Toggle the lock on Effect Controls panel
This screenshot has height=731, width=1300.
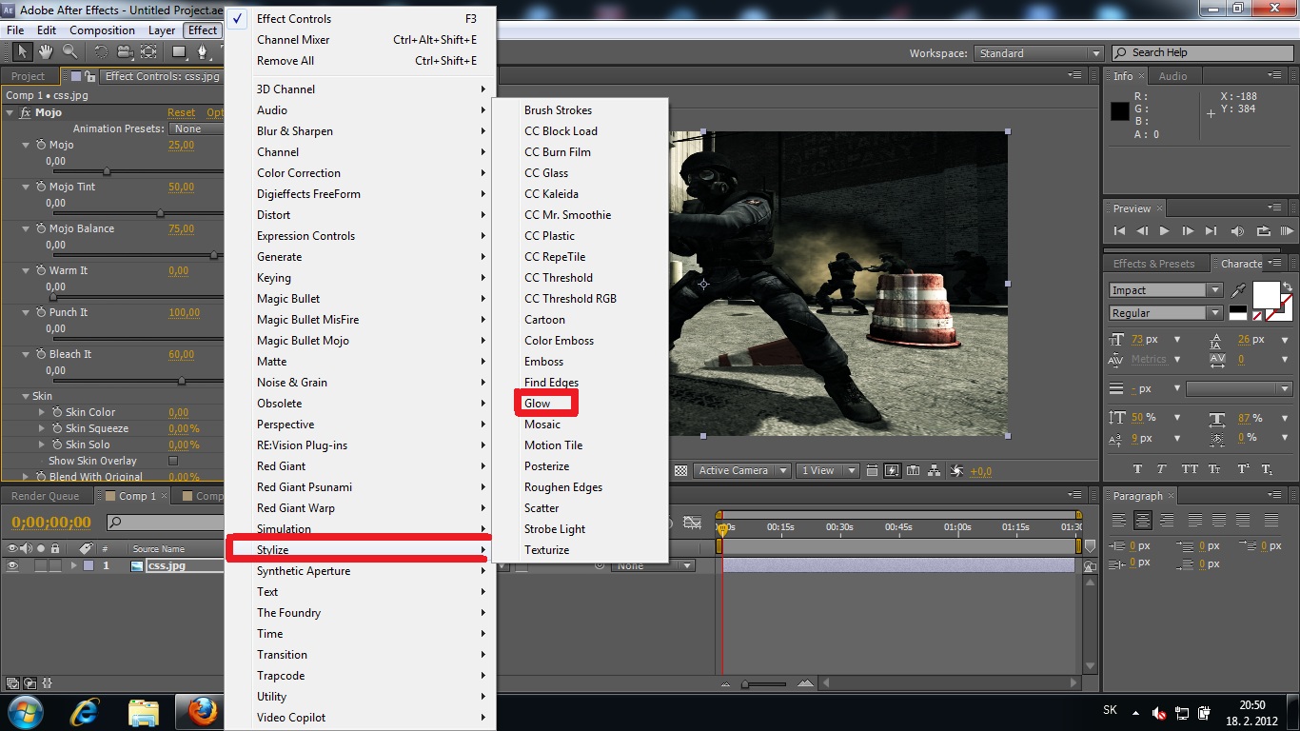pos(89,76)
